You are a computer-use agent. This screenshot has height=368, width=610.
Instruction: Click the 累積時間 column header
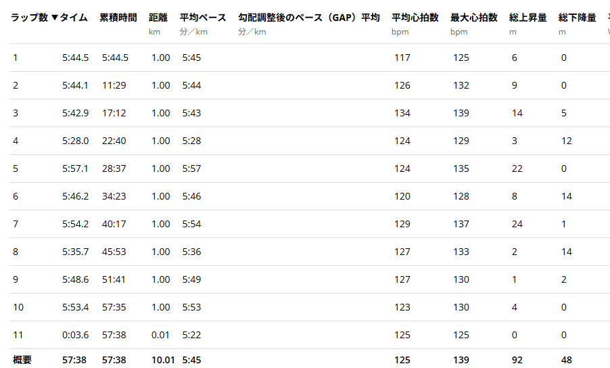coord(118,18)
